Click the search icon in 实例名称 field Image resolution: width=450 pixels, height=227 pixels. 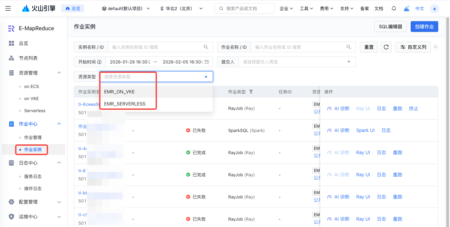[x=206, y=47]
